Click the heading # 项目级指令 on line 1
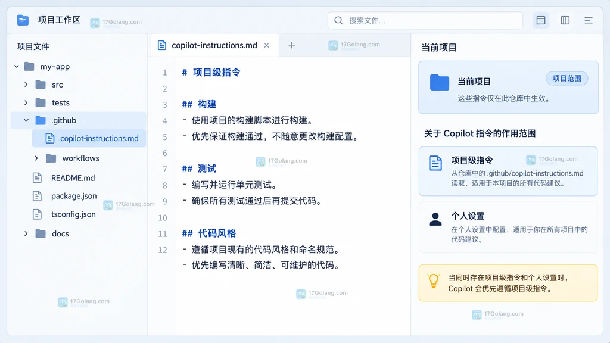 click(211, 72)
